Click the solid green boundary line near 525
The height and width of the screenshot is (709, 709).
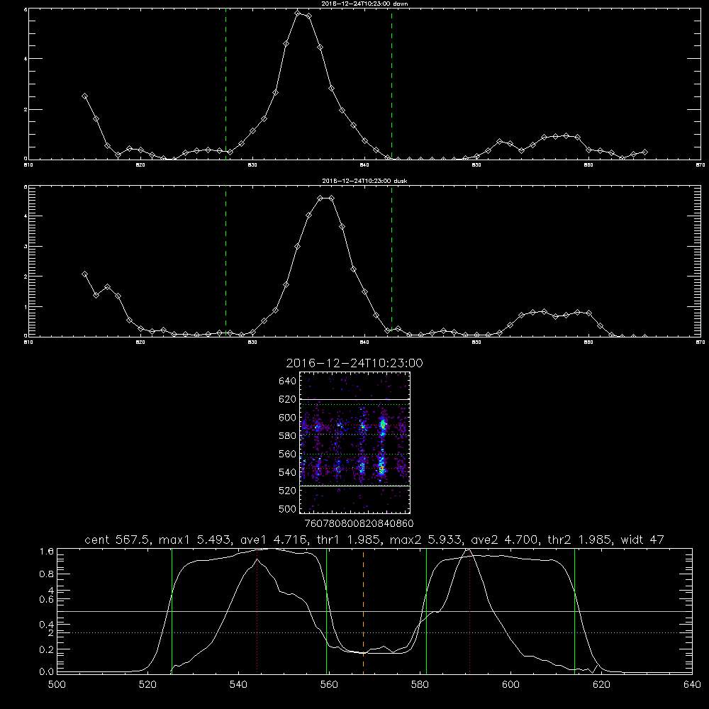point(172,610)
